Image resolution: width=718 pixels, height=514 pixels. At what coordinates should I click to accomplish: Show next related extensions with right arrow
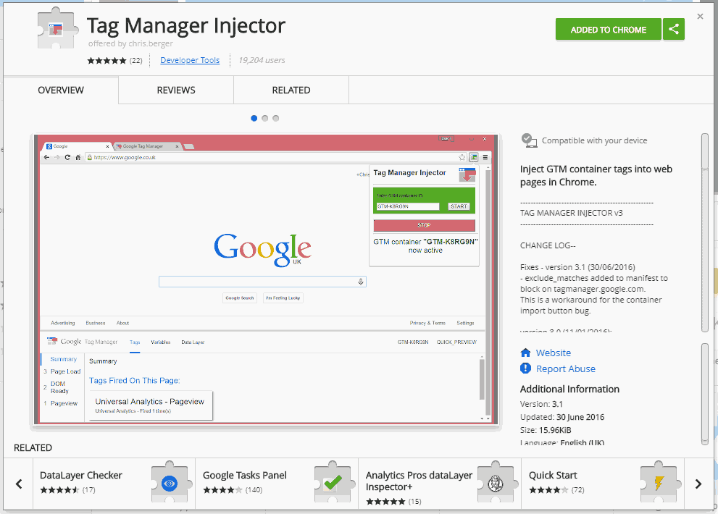(x=698, y=484)
